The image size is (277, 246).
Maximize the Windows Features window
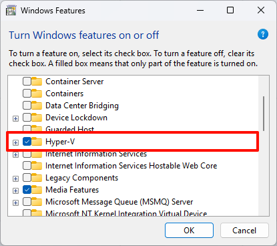230,10
